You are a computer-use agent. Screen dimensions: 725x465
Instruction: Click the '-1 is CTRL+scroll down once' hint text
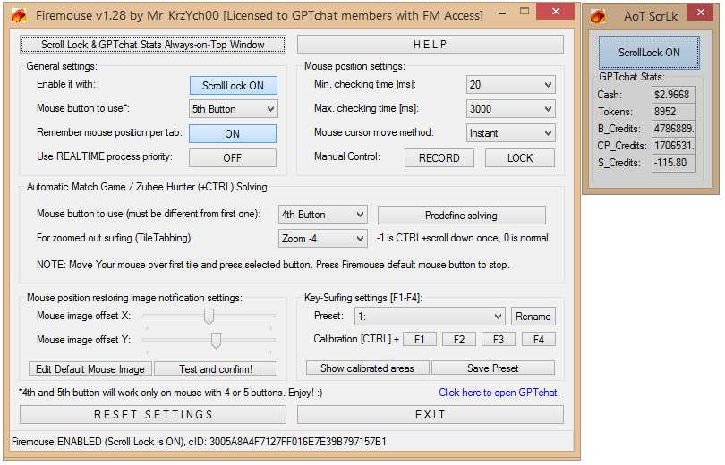pos(463,238)
